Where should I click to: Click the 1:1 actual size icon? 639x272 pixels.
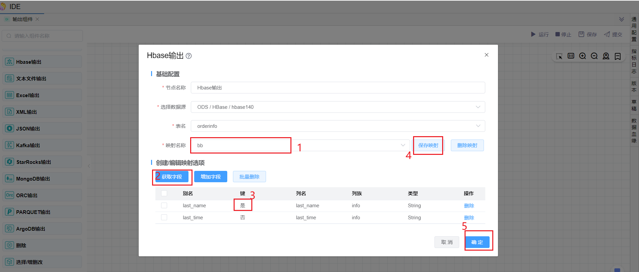pyautogui.click(x=571, y=56)
